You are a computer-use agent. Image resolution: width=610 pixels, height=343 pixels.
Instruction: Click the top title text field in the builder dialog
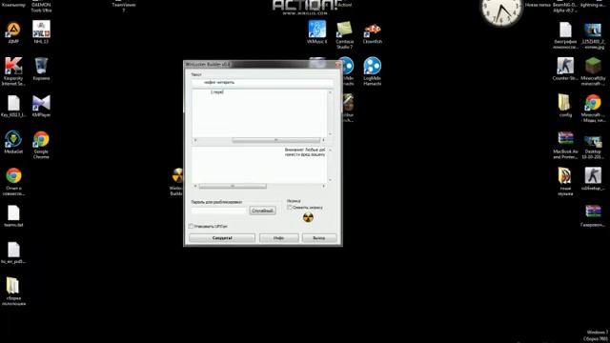click(262, 83)
